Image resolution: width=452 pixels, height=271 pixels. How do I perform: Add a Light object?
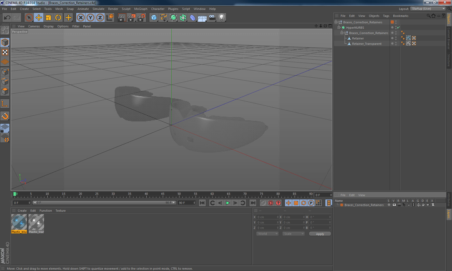[222, 18]
